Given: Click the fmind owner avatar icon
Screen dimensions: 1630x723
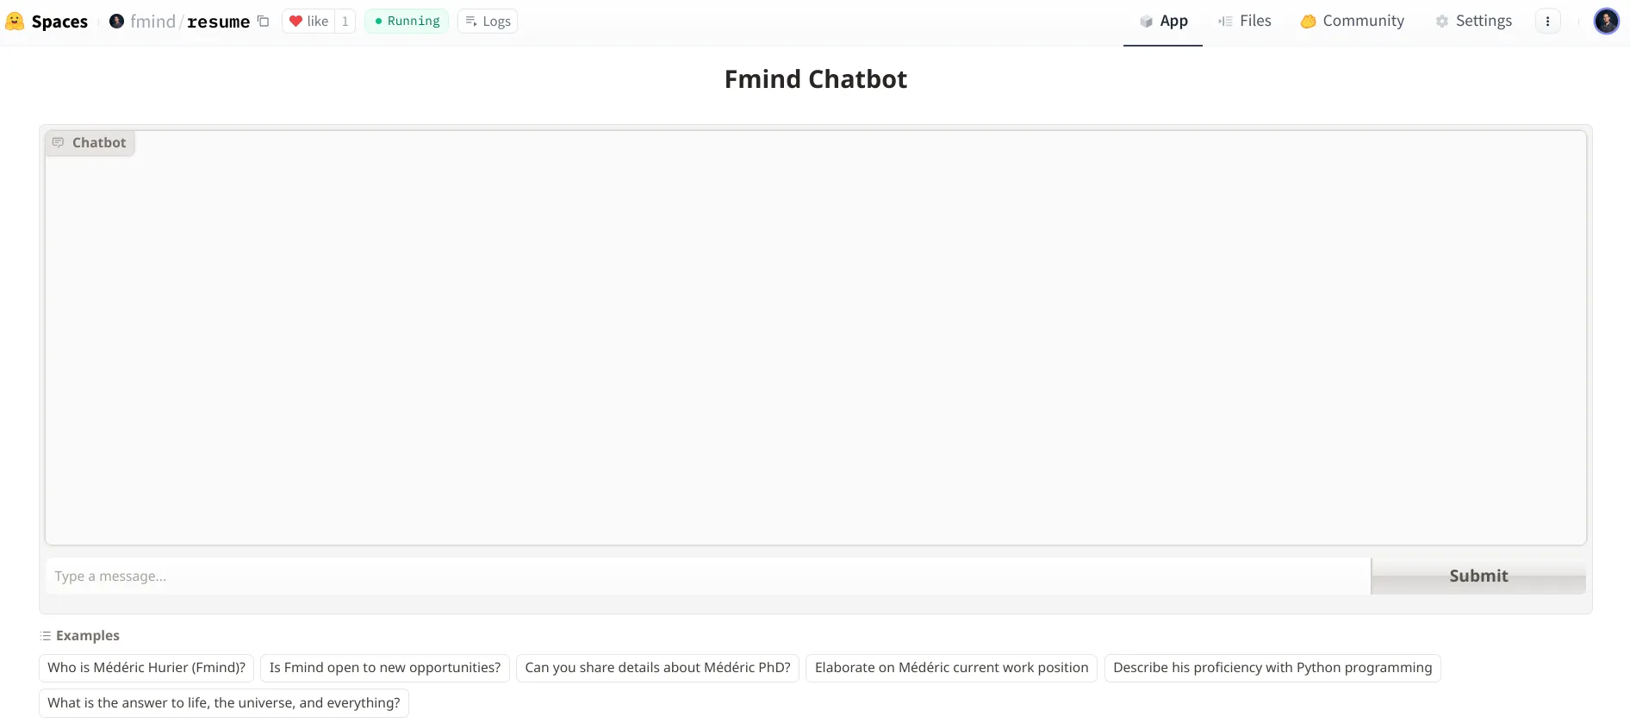Looking at the screenshot, I should pyautogui.click(x=116, y=22).
